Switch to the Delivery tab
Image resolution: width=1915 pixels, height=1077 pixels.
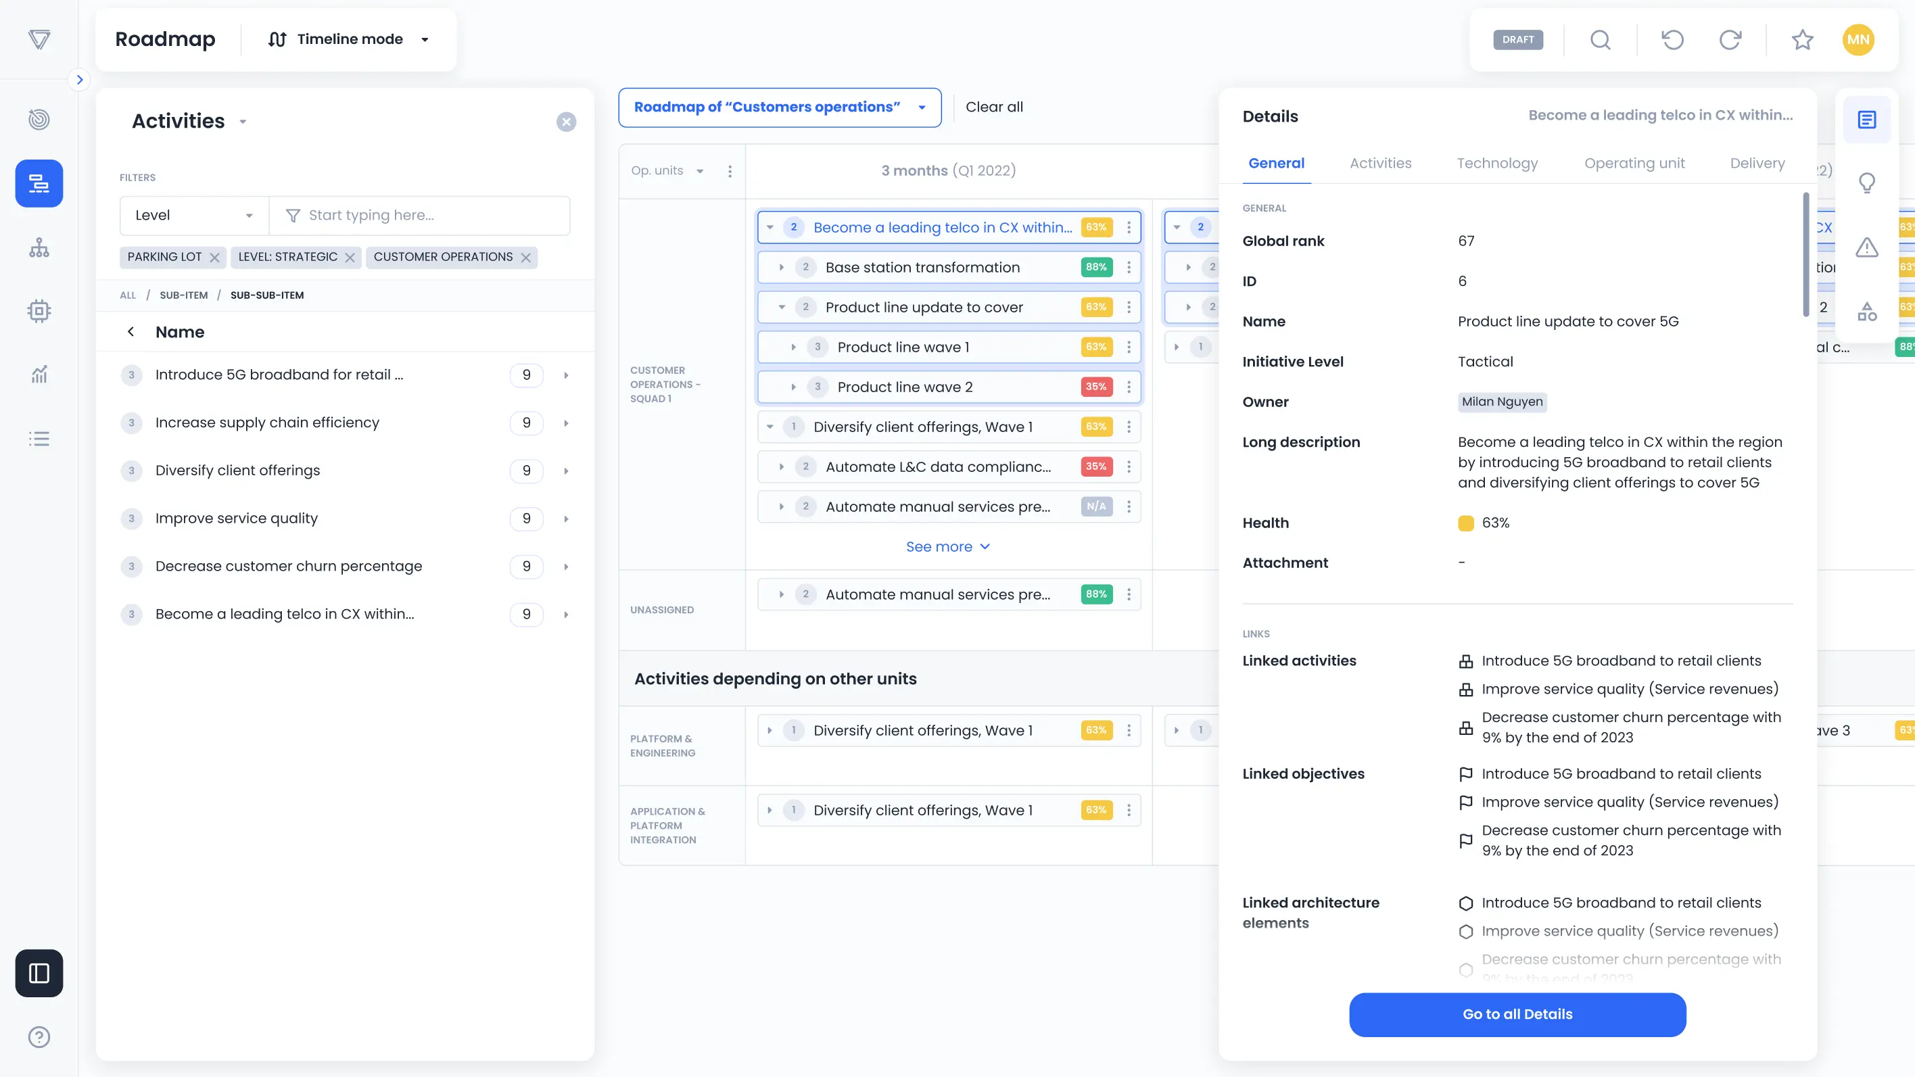[x=1757, y=164]
